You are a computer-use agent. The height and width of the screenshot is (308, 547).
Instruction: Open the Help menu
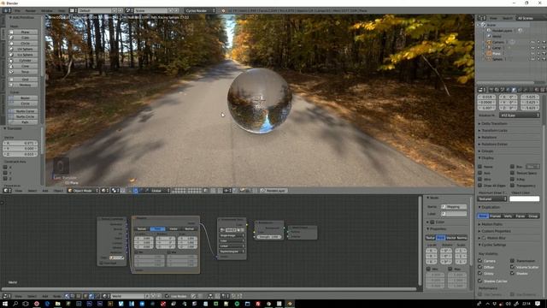coord(62,10)
